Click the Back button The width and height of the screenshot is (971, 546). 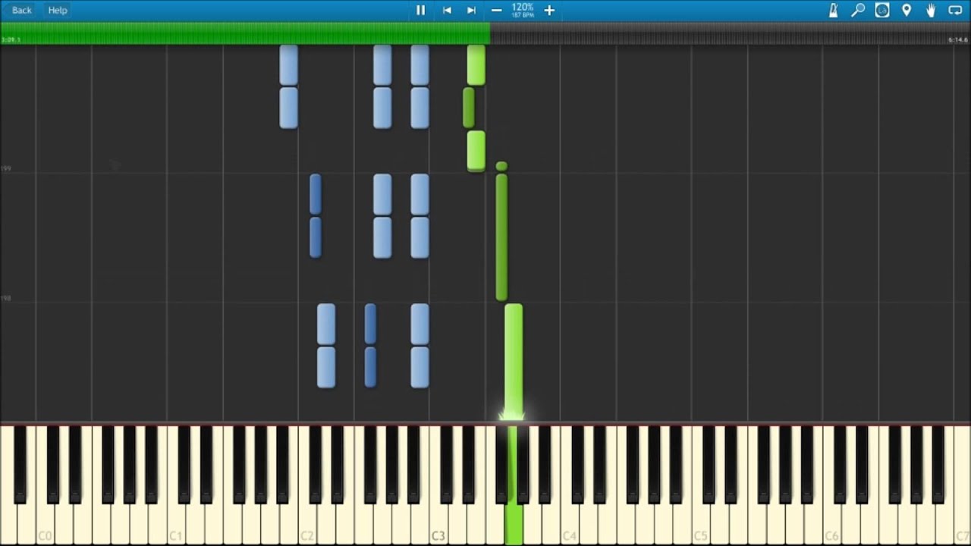[22, 10]
